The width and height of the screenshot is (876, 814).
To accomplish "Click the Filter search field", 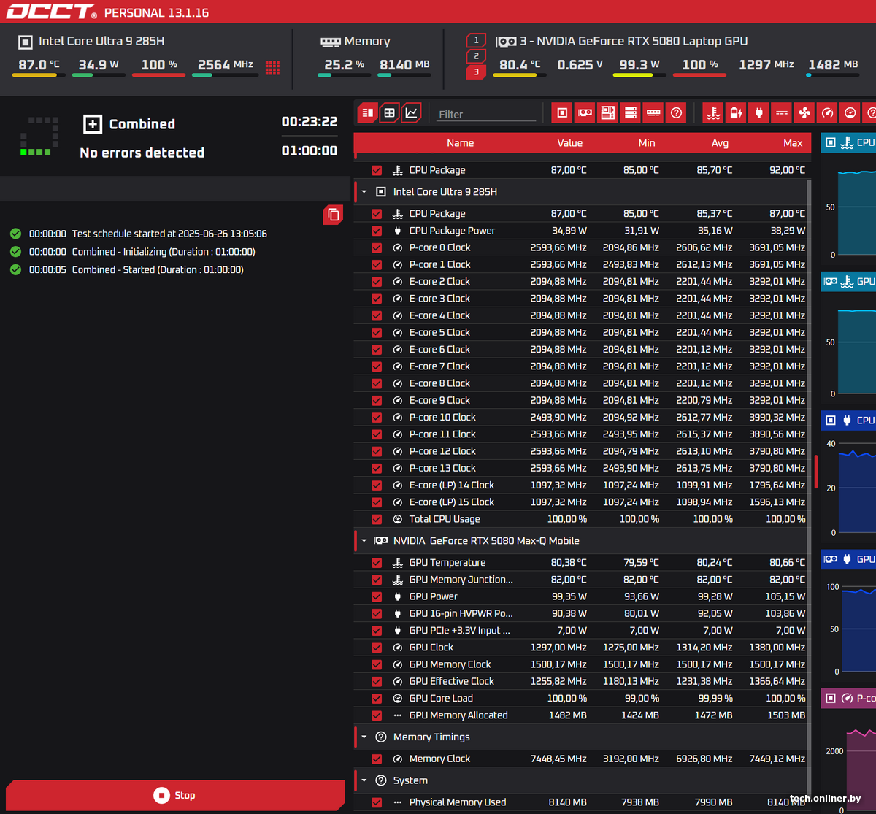I will tap(486, 114).
